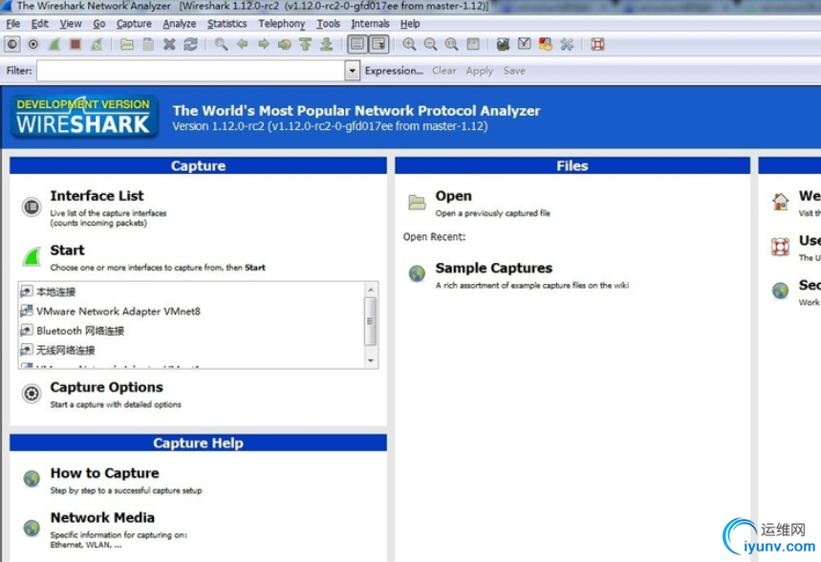Open the View menu
The image size is (821, 562).
(71, 24)
